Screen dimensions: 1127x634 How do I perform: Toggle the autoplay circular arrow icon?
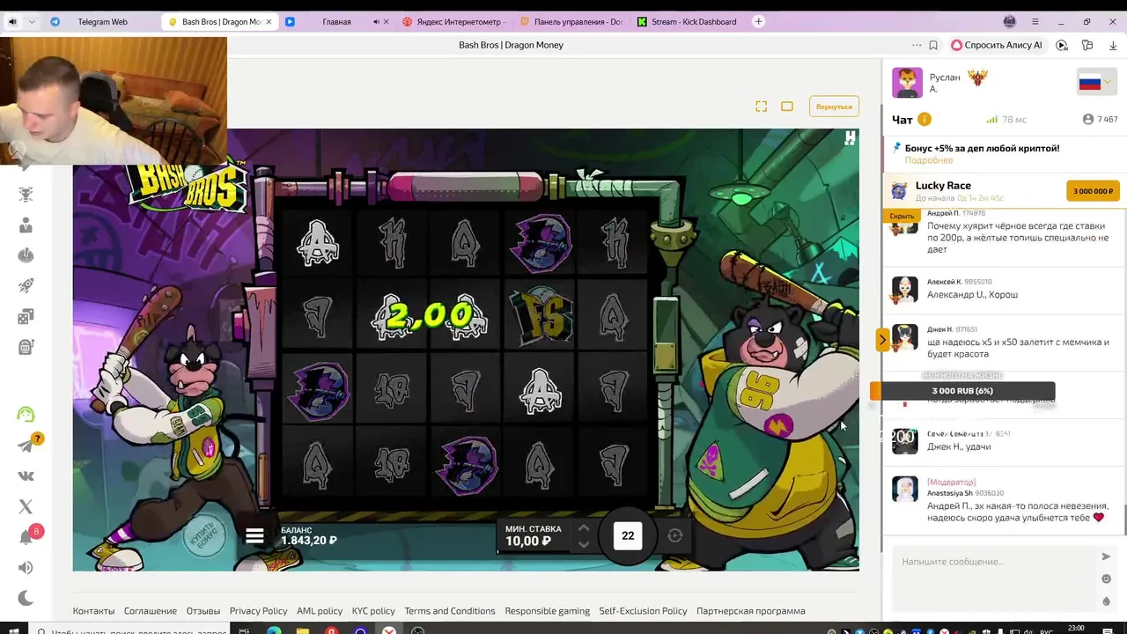click(x=675, y=535)
